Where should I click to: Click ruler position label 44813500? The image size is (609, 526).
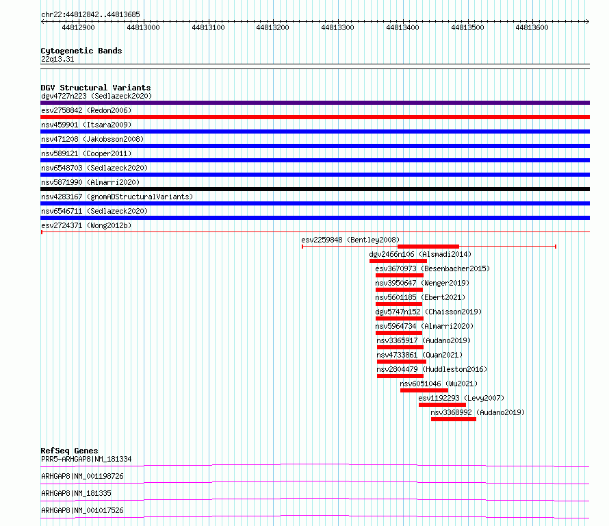(467, 27)
